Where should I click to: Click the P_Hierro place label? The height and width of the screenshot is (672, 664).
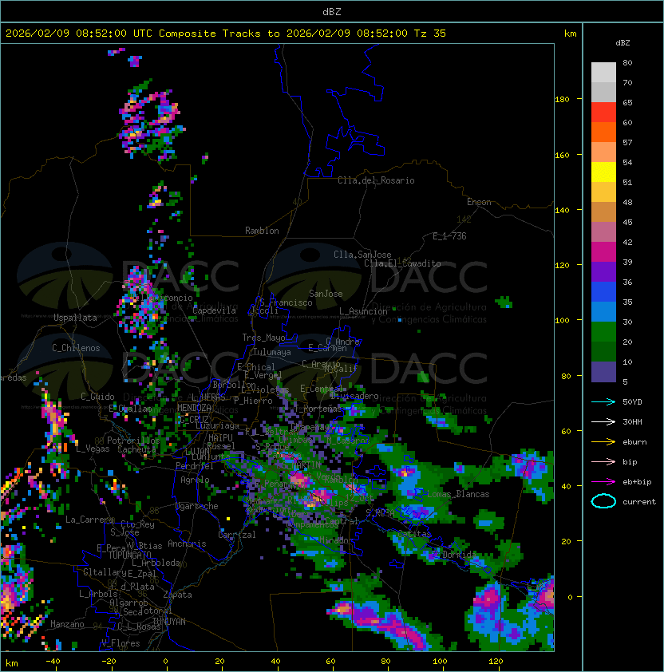point(253,401)
